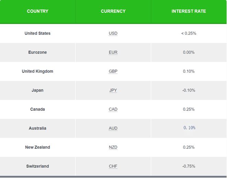Screen dimensions: 227x178
Task: Click the COUNTRY column header
Action: [x=37, y=11]
